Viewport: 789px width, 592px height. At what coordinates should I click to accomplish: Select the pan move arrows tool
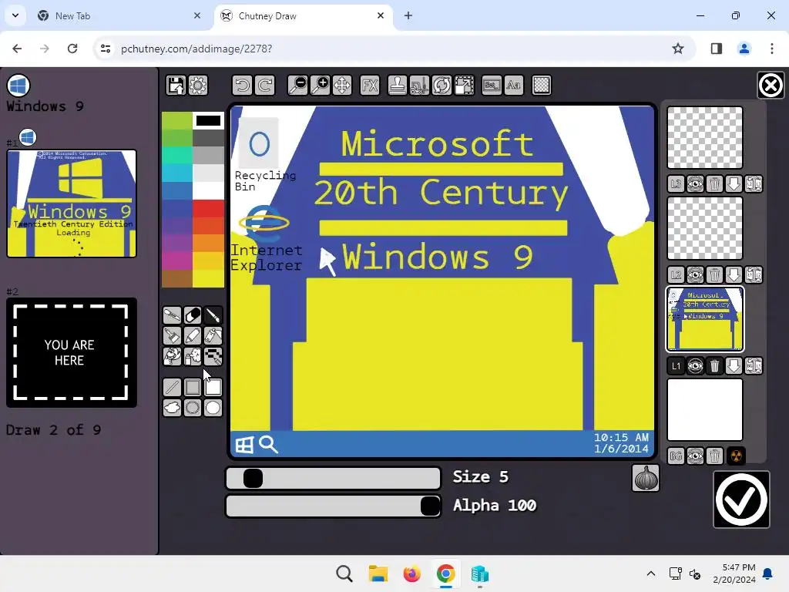click(341, 86)
